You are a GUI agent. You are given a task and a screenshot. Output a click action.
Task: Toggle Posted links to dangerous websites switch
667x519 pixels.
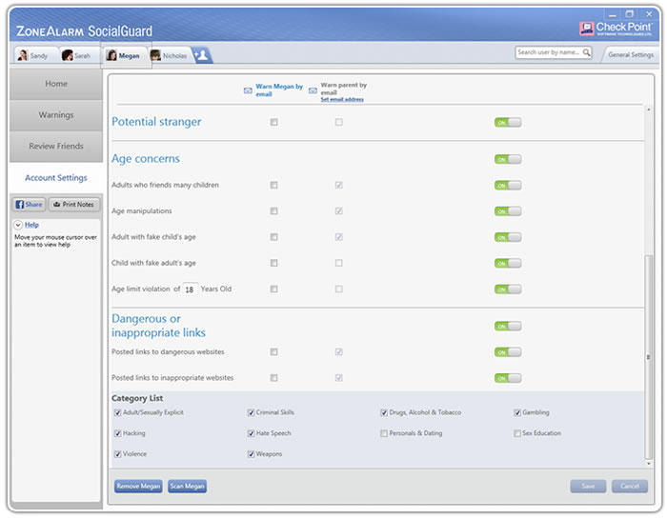(x=508, y=352)
